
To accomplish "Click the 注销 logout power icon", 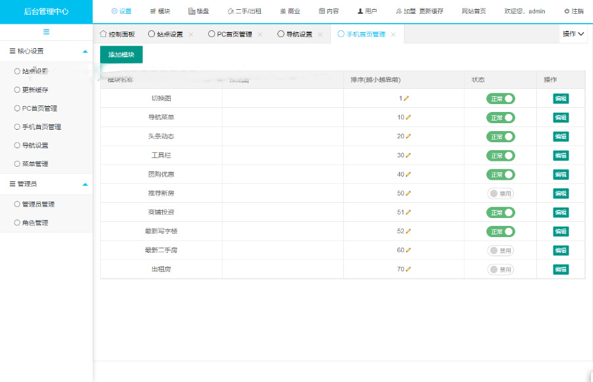I will pyautogui.click(x=567, y=11).
